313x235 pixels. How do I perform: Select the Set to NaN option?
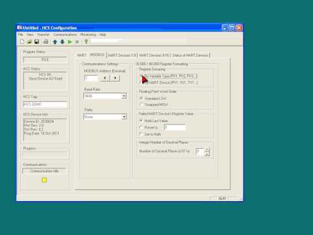point(150,134)
